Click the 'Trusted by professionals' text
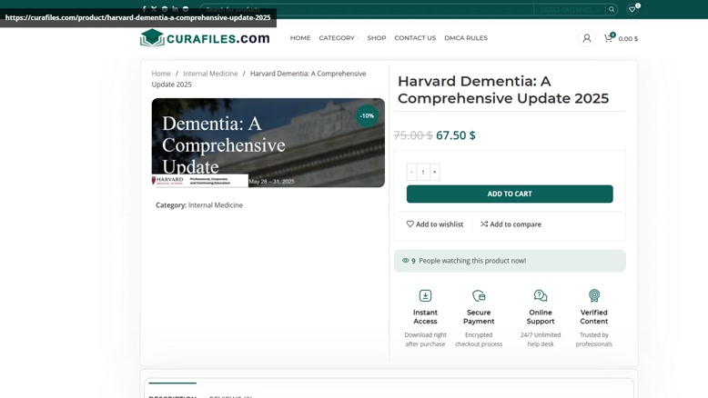Screen dimensions: 708x398 click(x=594, y=340)
